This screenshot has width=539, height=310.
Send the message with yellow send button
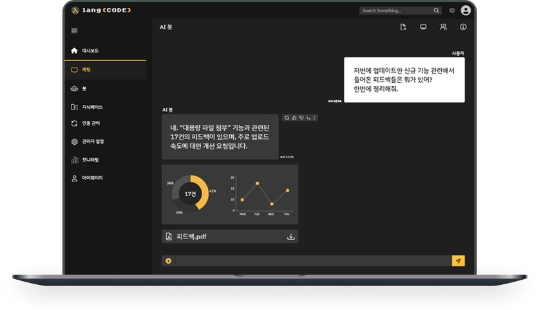(x=459, y=261)
